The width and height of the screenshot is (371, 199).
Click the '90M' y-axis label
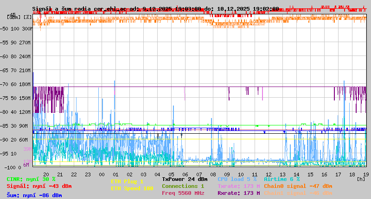tap(23, 126)
